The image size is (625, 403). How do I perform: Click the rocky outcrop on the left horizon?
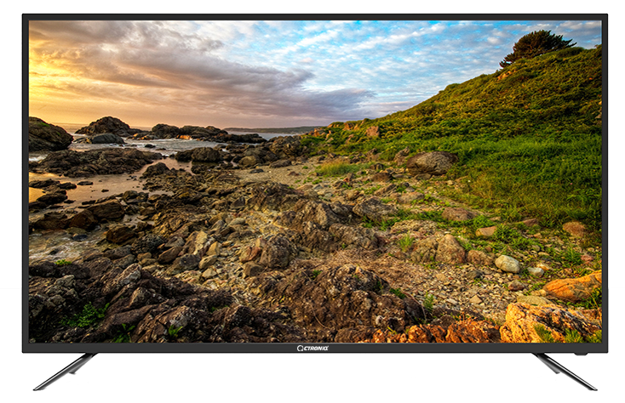(106, 127)
